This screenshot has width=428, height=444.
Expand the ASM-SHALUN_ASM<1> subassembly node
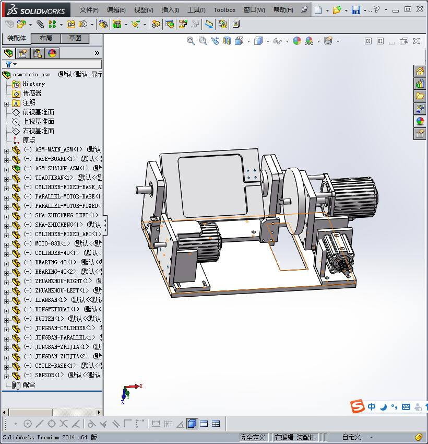[x=6, y=170]
